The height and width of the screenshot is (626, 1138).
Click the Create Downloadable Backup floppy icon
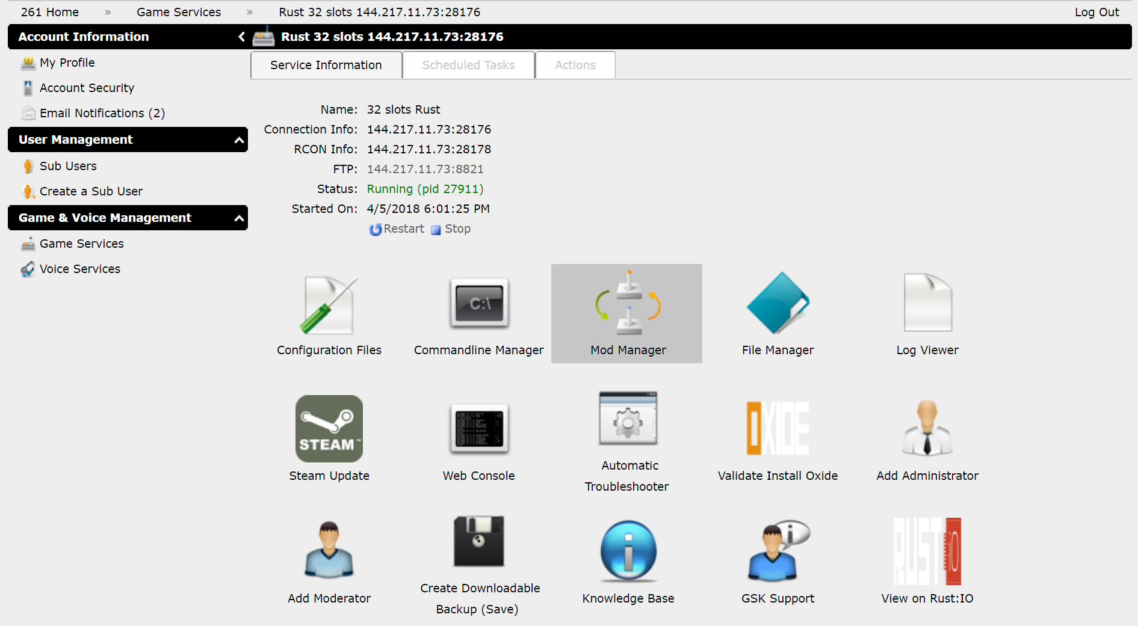[479, 541]
